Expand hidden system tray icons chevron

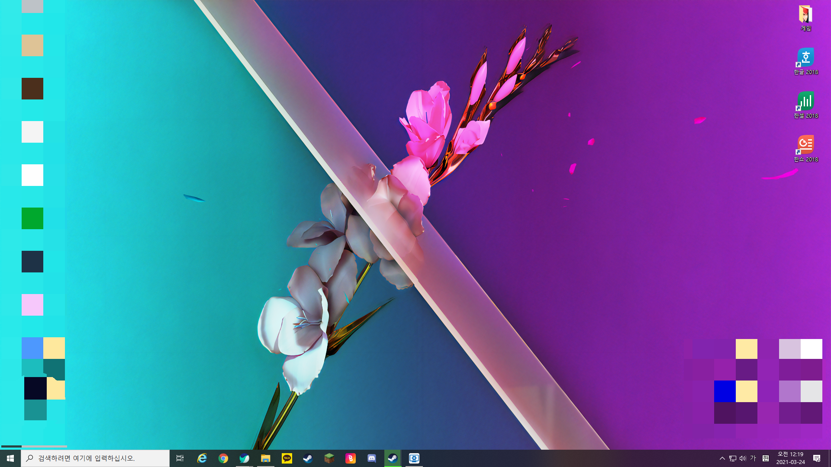pyautogui.click(x=722, y=458)
